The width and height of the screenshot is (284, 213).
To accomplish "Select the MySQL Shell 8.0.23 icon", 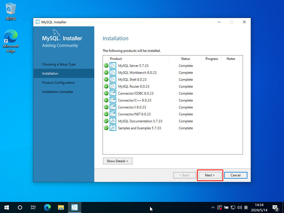I will coord(113,80).
